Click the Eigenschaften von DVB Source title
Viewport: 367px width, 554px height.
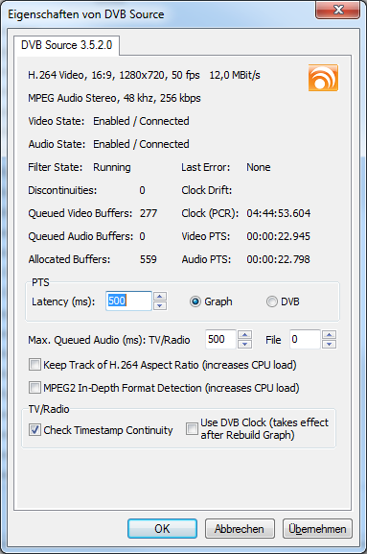pyautogui.click(x=86, y=14)
